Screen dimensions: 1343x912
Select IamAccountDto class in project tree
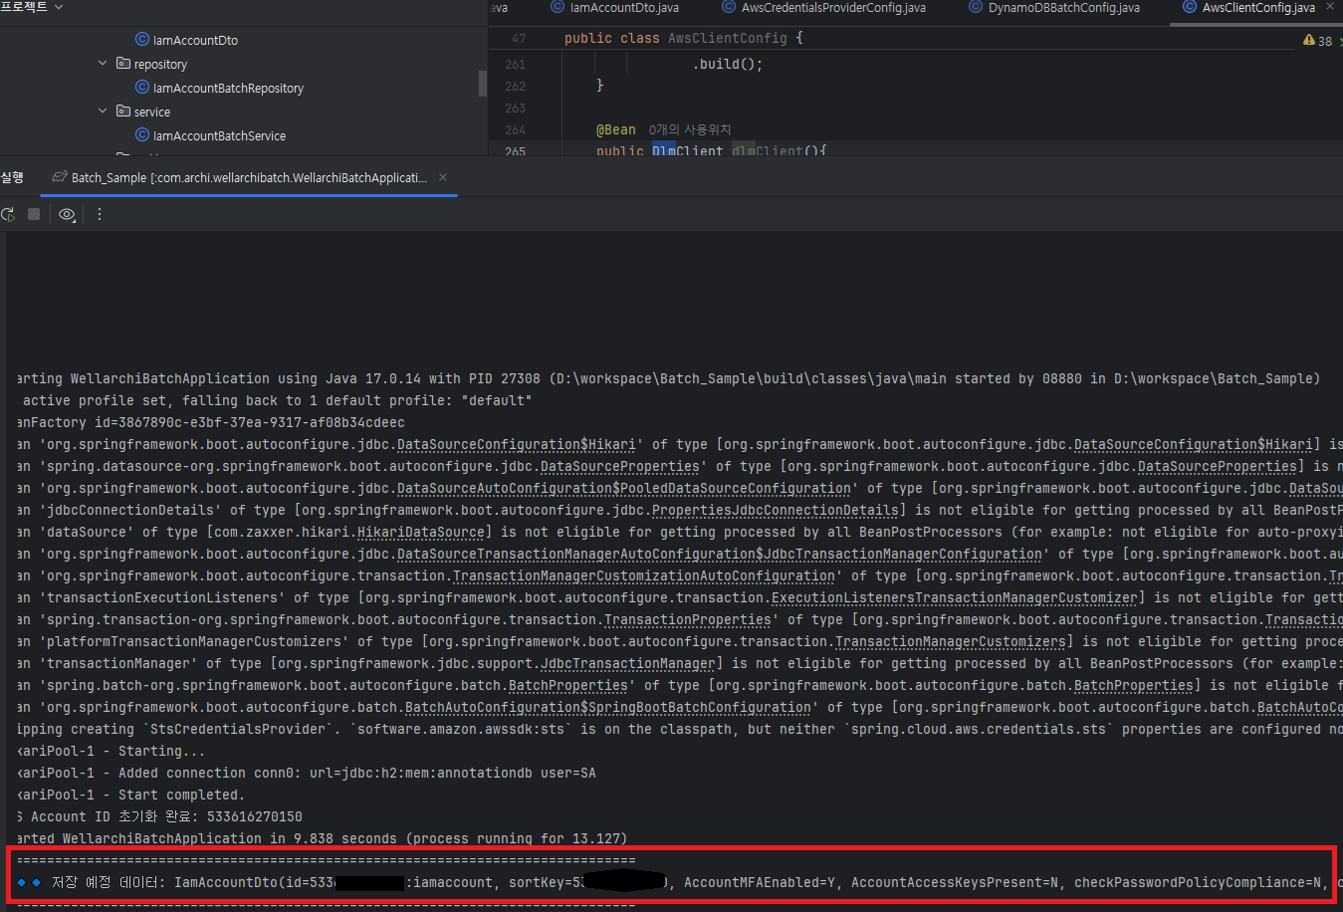pyautogui.click(x=195, y=40)
